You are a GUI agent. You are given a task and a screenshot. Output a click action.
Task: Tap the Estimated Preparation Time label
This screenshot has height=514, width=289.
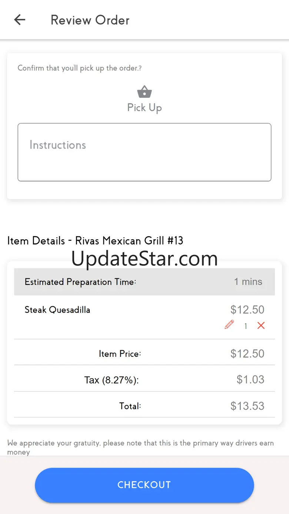80,282
